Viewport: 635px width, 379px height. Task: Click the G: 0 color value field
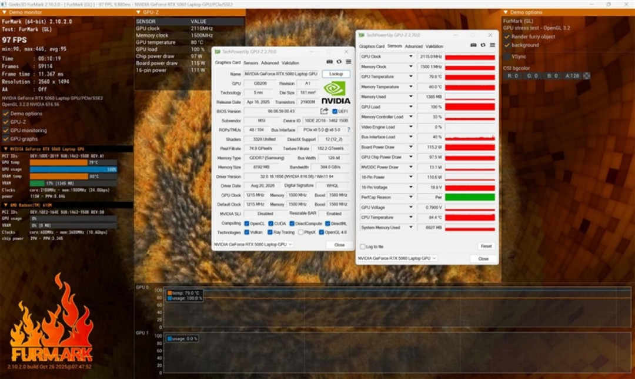(532, 76)
